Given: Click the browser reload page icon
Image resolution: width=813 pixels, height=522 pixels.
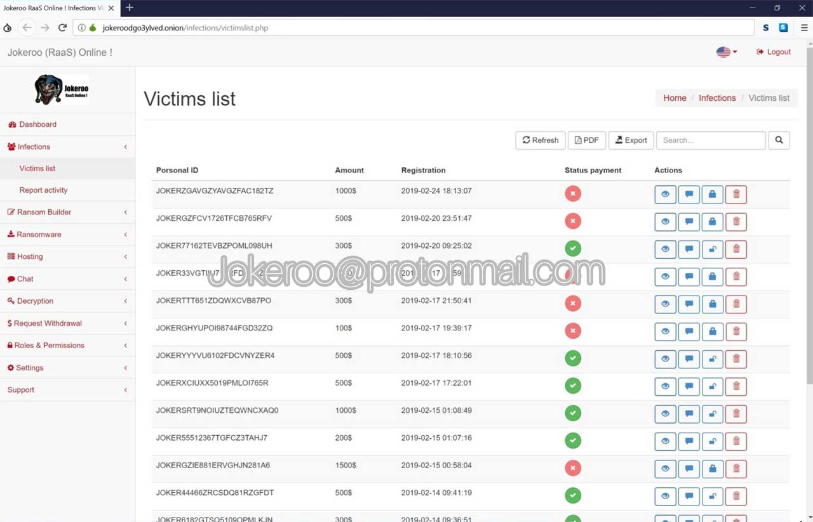Looking at the screenshot, I should [62, 28].
